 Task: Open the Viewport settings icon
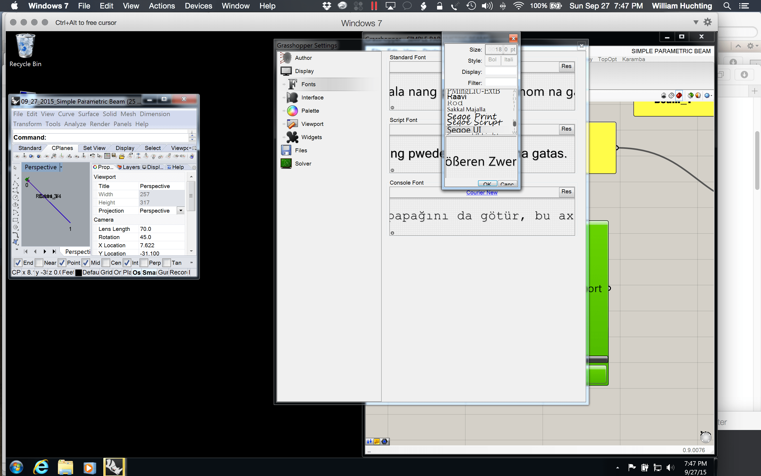(x=293, y=124)
